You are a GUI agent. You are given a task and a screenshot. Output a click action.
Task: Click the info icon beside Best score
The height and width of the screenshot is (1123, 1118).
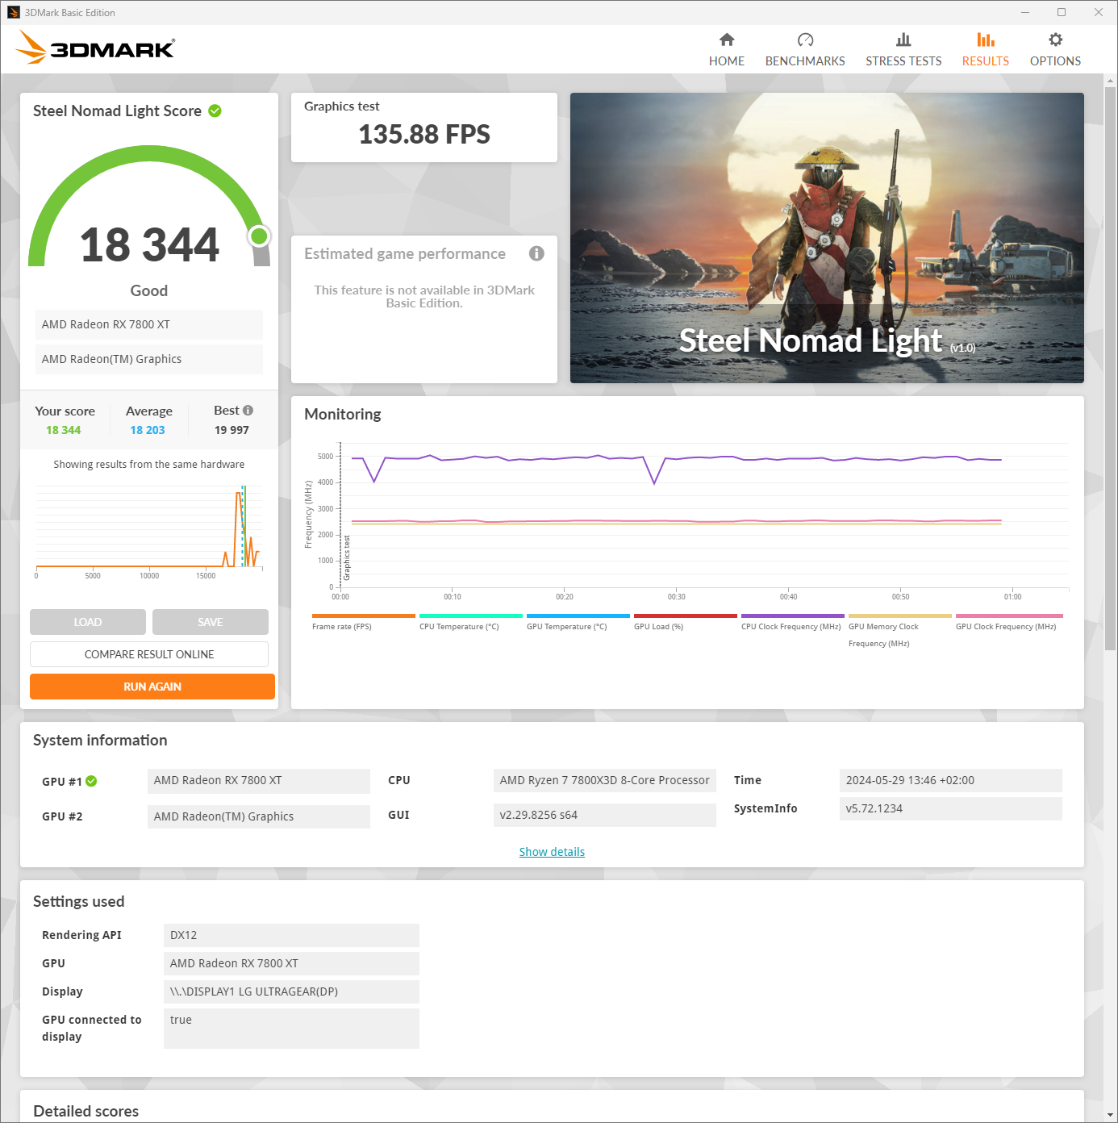[x=248, y=410]
